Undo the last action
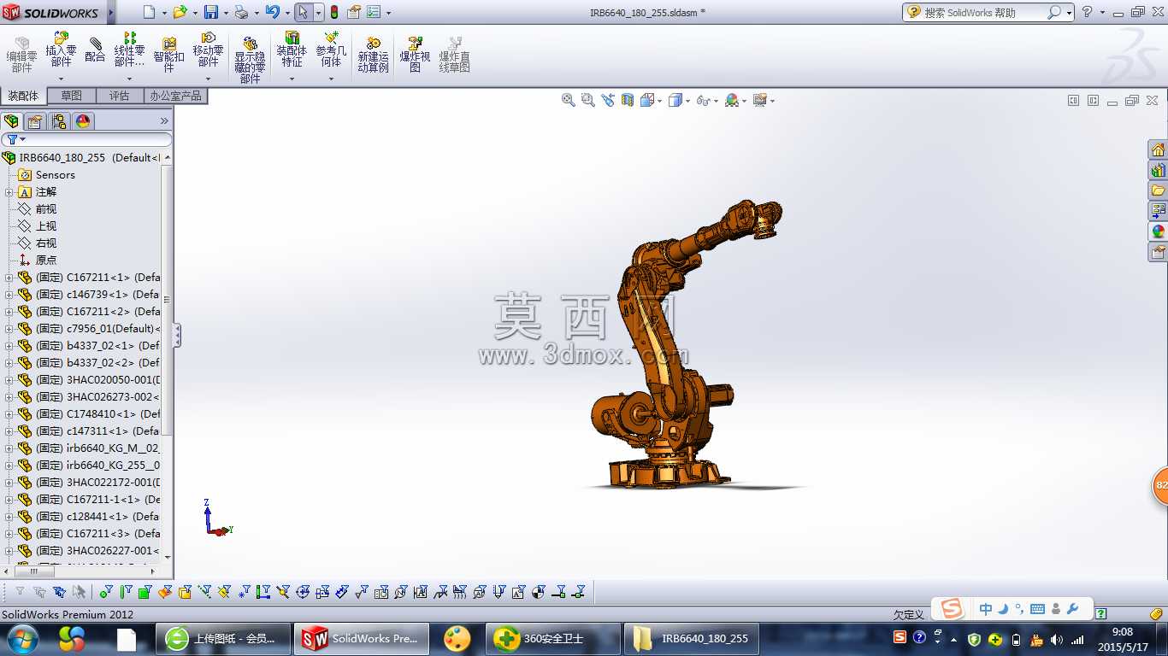Screen dimensions: 1168x656 (272, 12)
